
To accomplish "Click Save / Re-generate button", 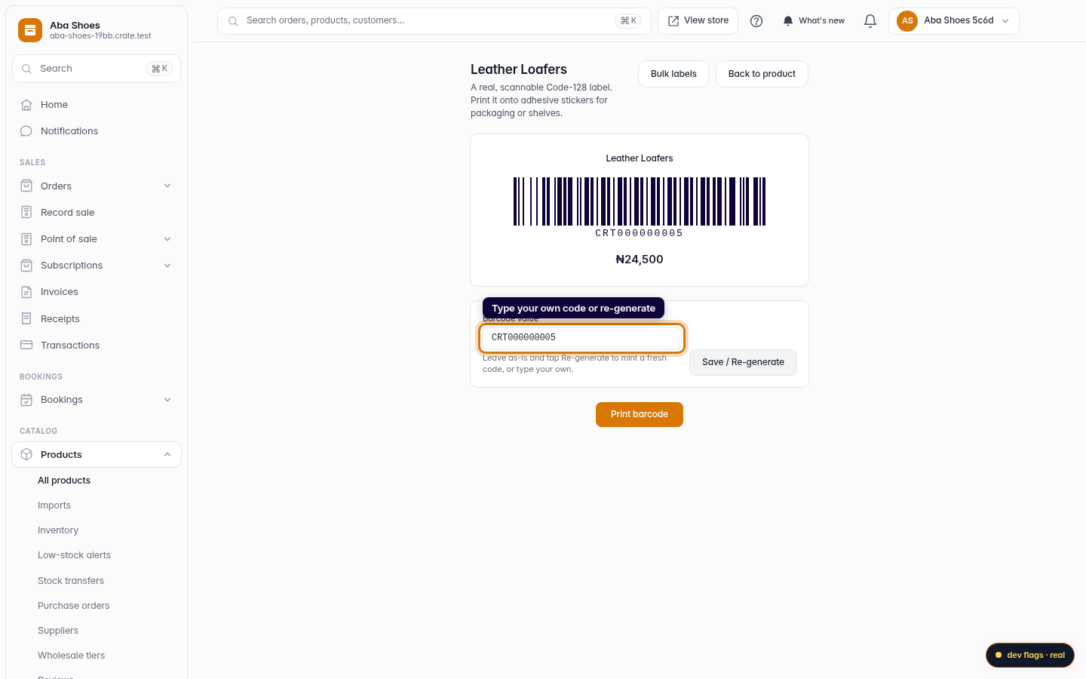I will [x=743, y=362].
